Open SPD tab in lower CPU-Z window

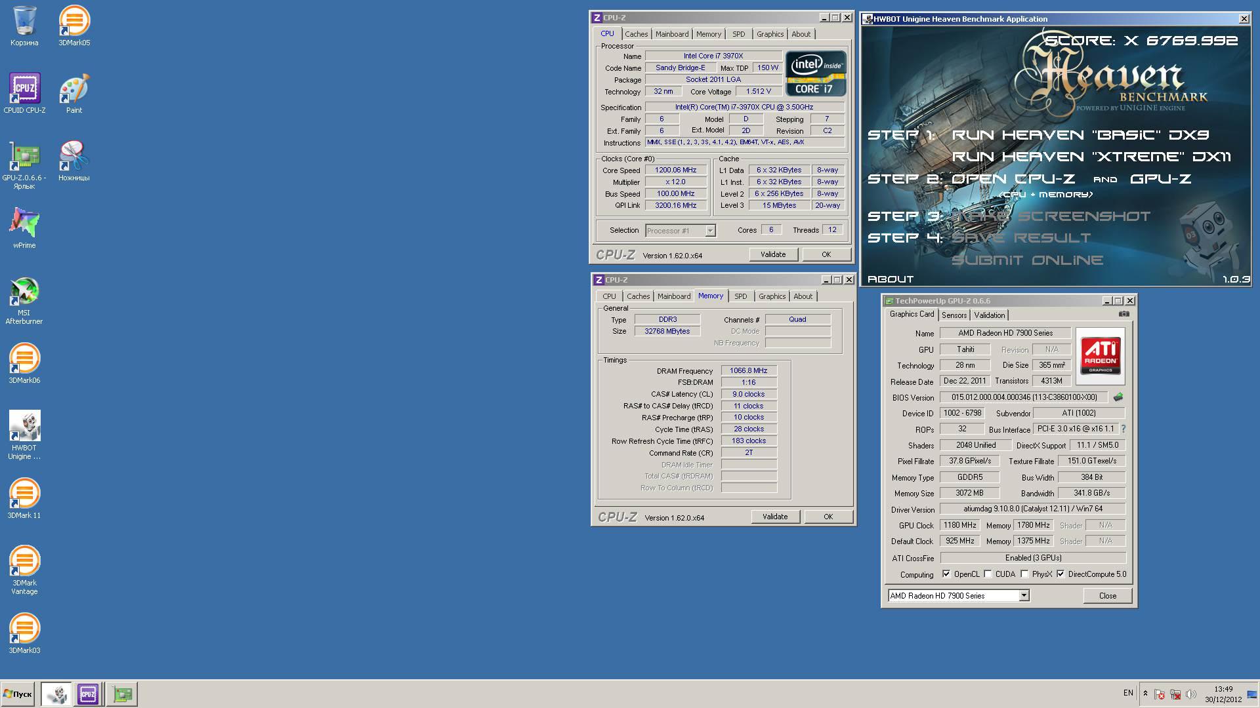click(741, 296)
